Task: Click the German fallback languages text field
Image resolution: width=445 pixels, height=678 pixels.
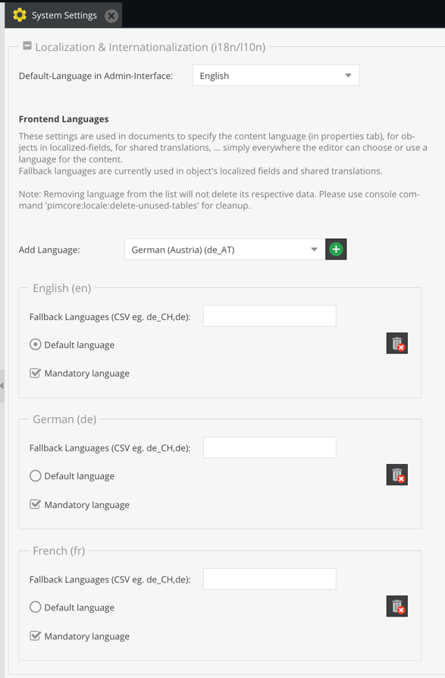Action: pyautogui.click(x=270, y=447)
